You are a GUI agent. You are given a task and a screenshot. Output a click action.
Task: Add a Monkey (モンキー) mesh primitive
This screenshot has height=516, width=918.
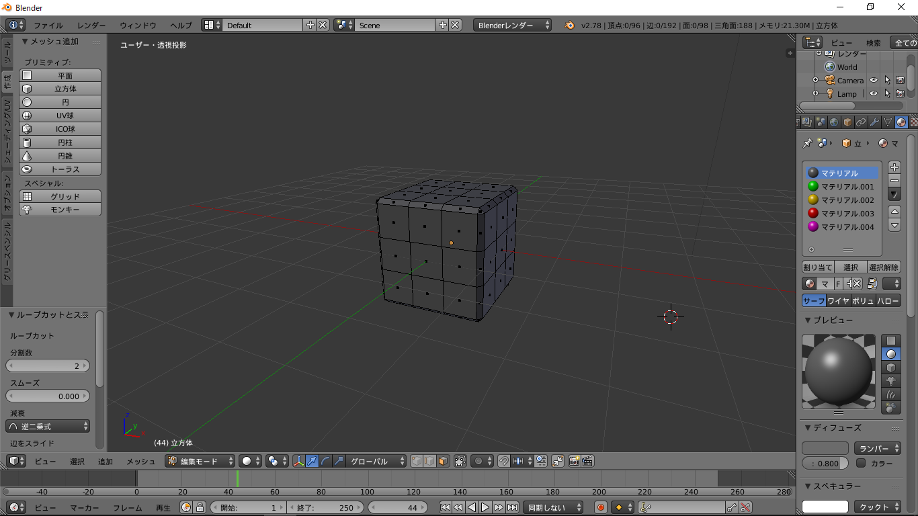[x=60, y=210]
